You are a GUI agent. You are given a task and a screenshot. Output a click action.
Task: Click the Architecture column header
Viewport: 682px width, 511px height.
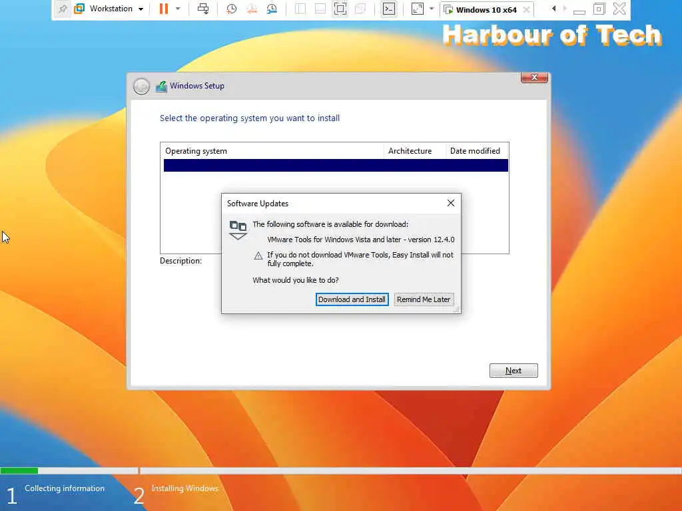click(415, 151)
